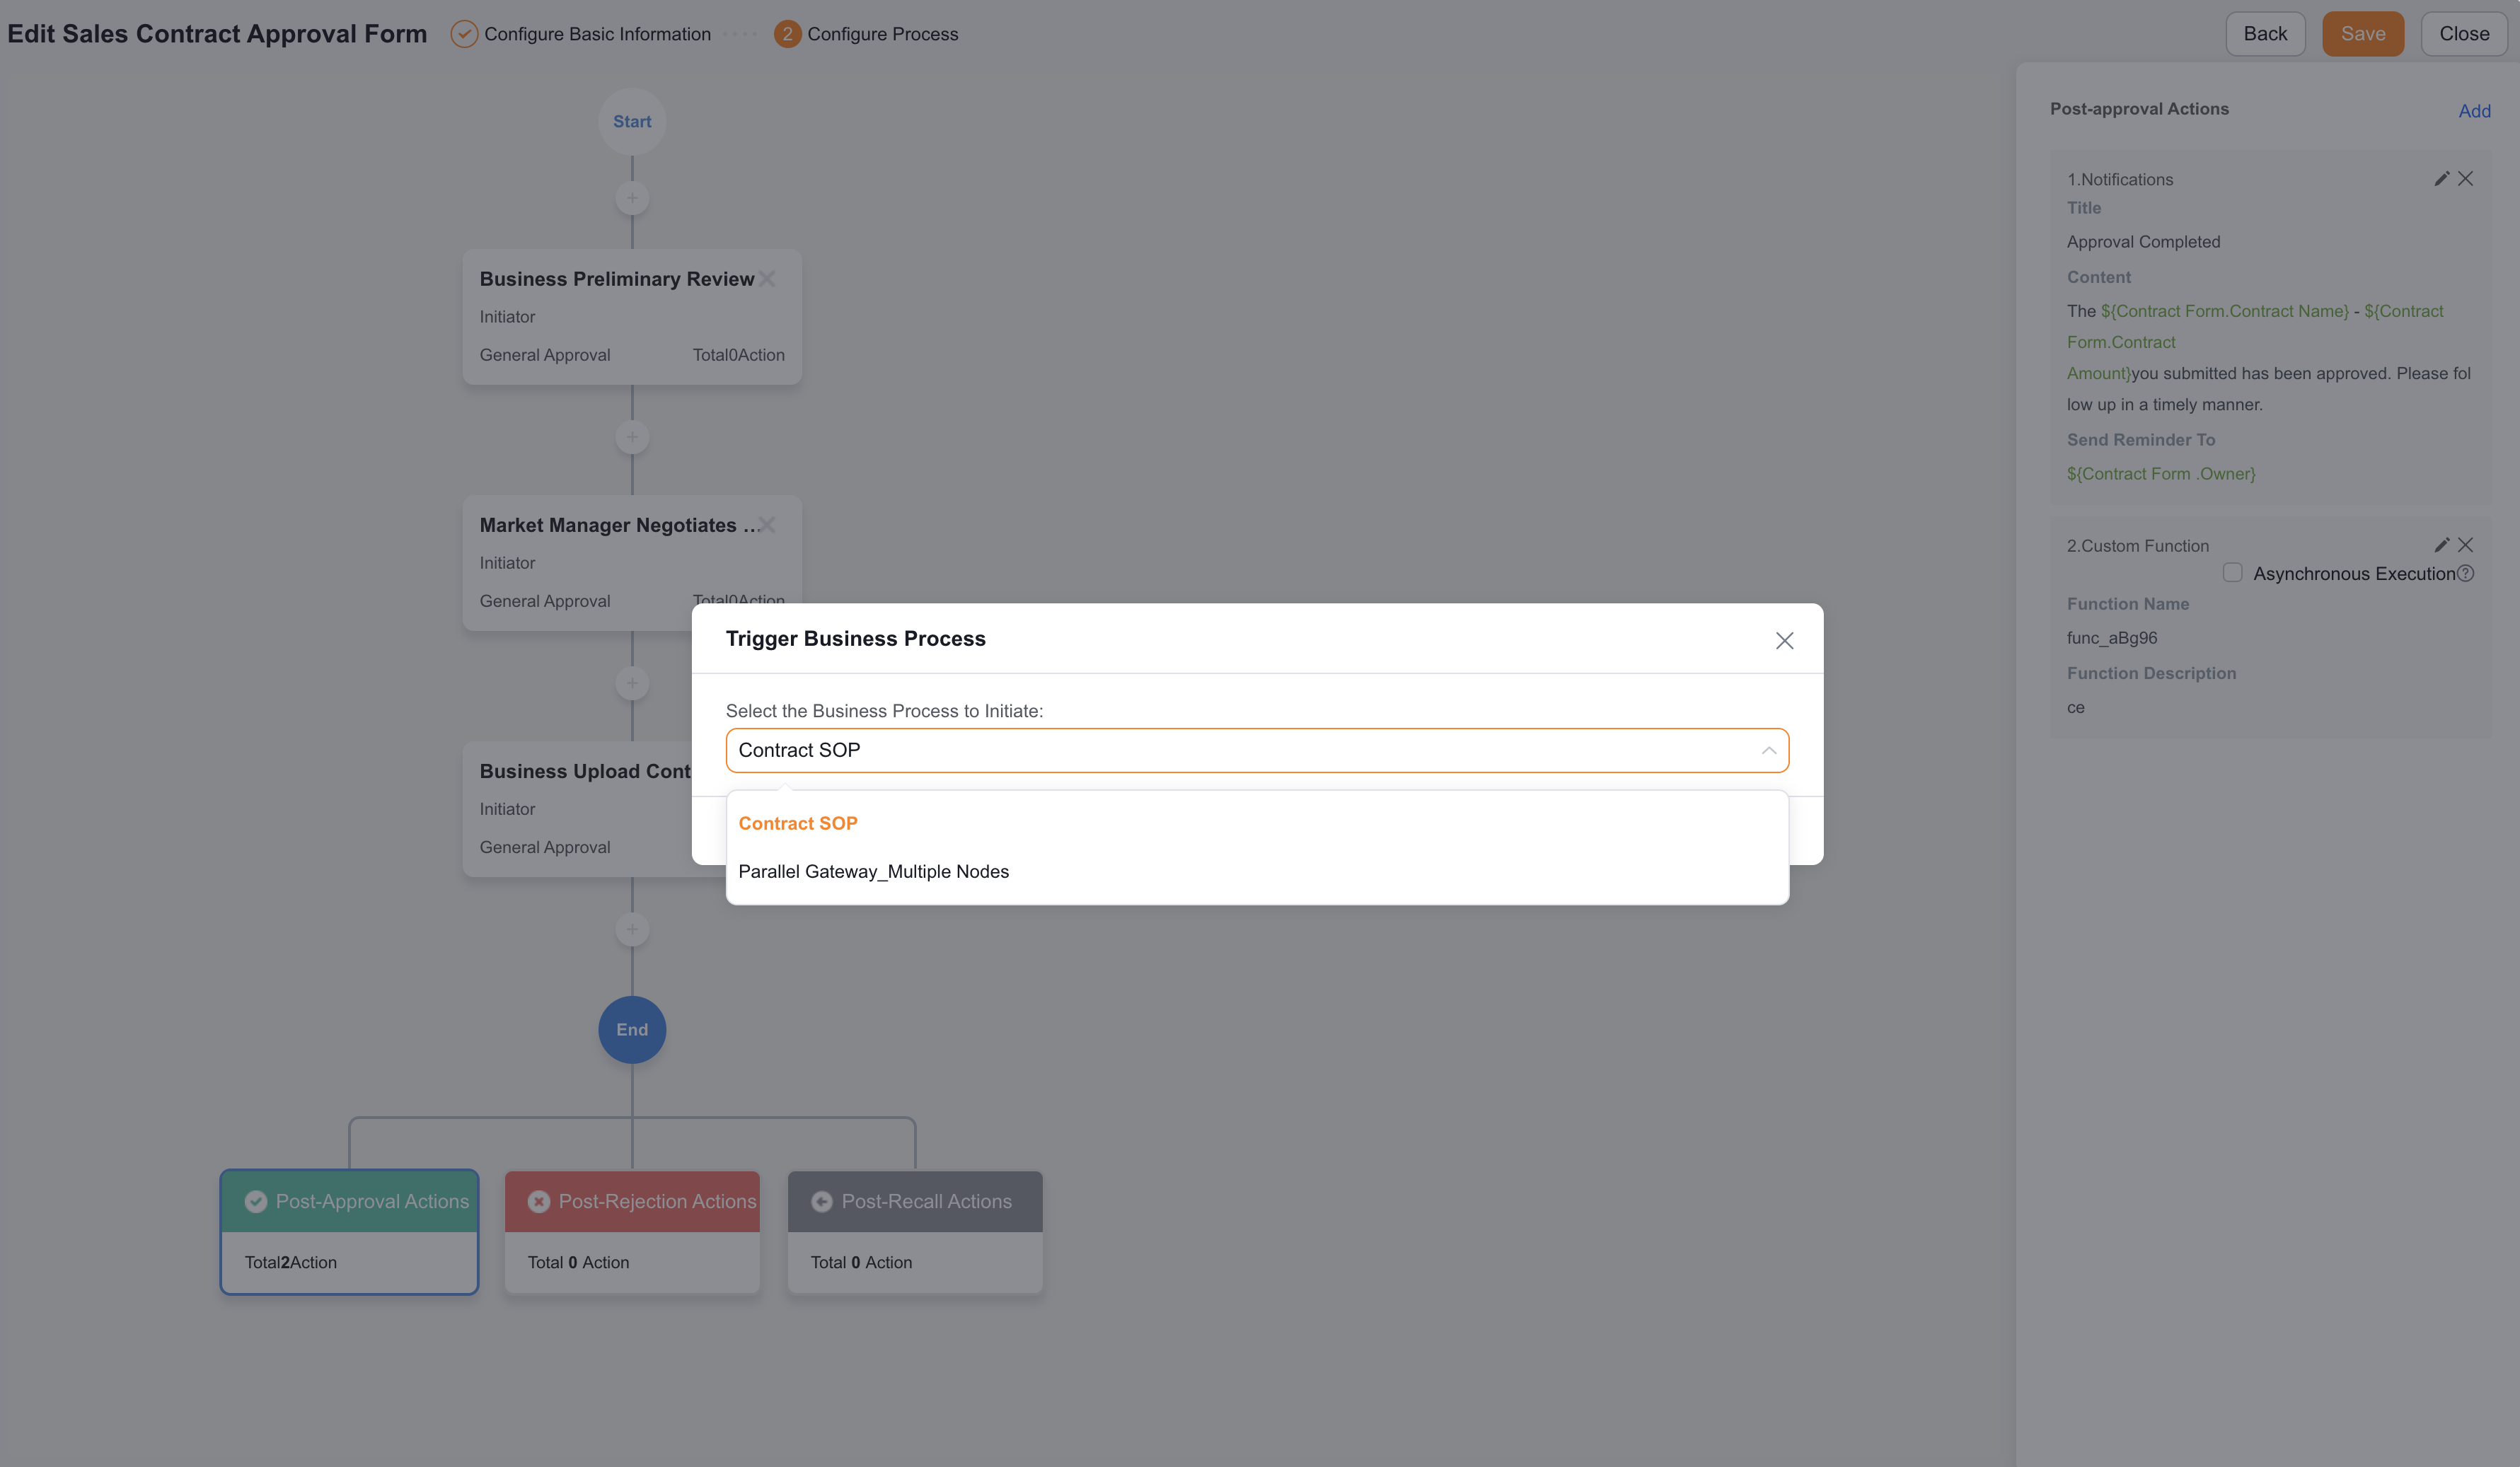The width and height of the screenshot is (2520, 1467).
Task: Open Asynchronous Execution help icon
Action: pyautogui.click(x=2466, y=573)
